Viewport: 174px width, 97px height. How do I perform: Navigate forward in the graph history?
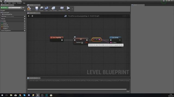pos(32,16)
